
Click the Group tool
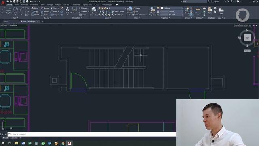187,10
